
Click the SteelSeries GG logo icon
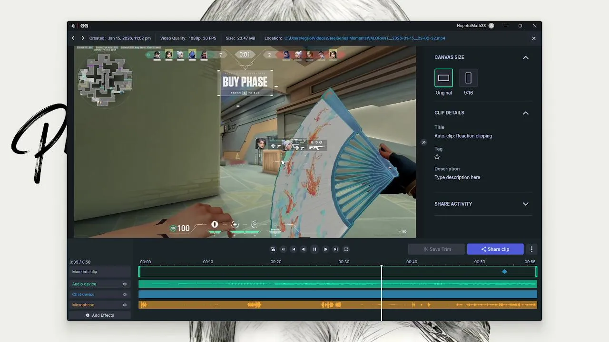[73, 26]
